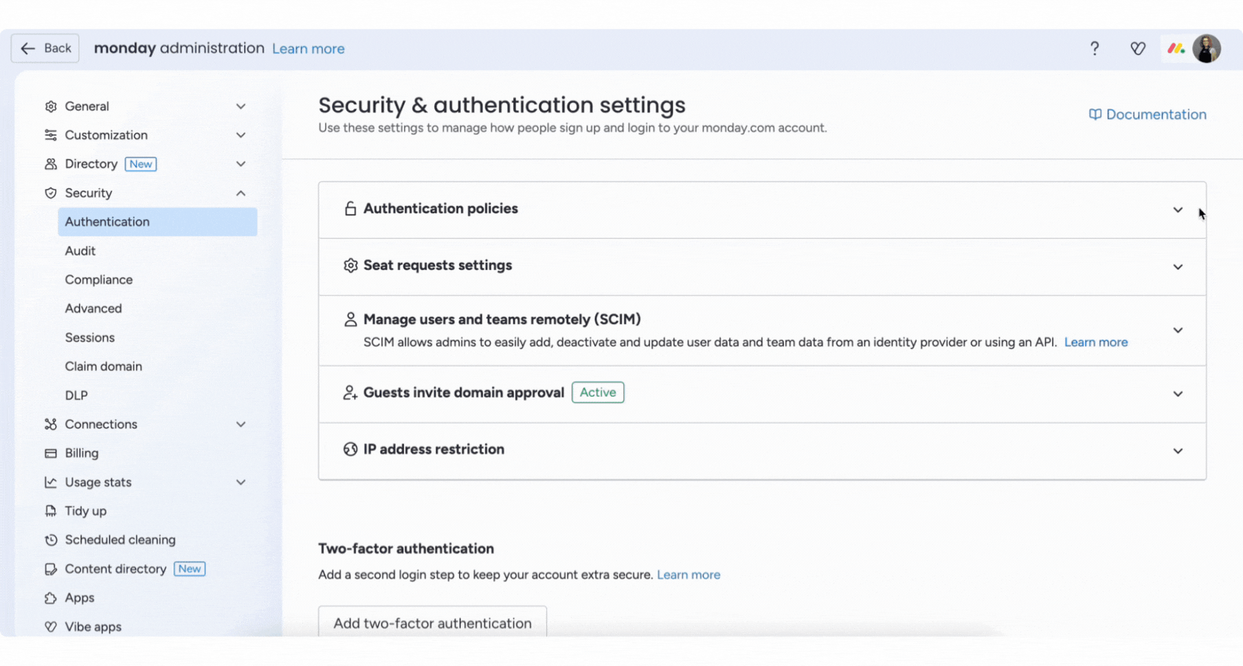Screen dimensions: 1243x666
Task: Expand the IP address restriction chevron
Action: tap(1178, 451)
